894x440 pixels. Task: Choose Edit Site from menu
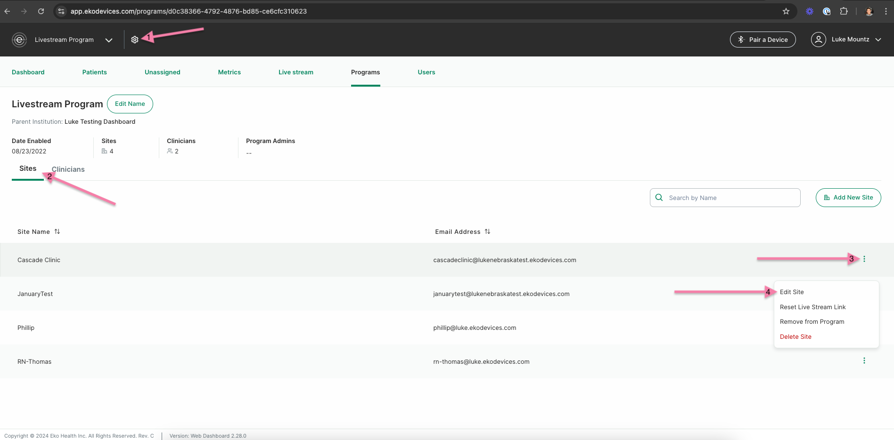coord(792,292)
